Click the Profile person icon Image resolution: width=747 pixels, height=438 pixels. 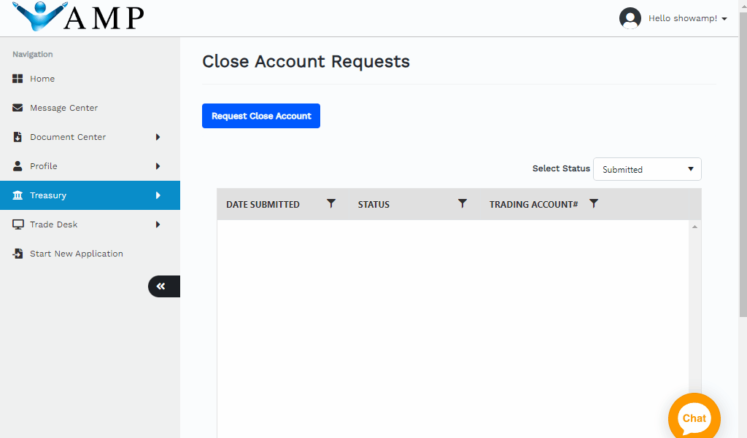18,166
